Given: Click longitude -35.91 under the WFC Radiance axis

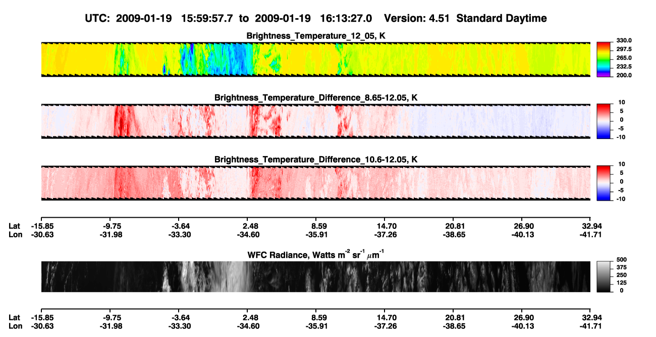Looking at the screenshot, I should (315, 326).
